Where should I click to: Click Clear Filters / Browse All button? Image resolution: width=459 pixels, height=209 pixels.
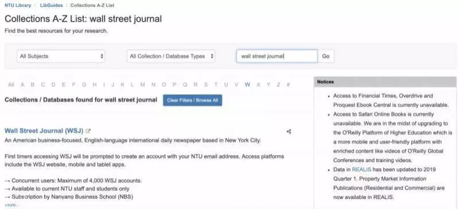click(x=192, y=100)
